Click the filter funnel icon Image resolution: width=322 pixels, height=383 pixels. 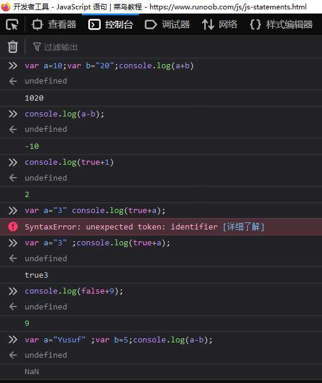coord(36,47)
